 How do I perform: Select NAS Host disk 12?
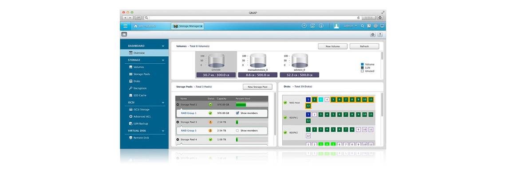pos(308,106)
